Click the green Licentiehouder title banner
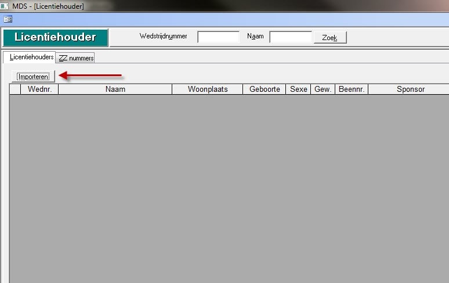This screenshot has width=449, height=283. pyautogui.click(x=55, y=37)
